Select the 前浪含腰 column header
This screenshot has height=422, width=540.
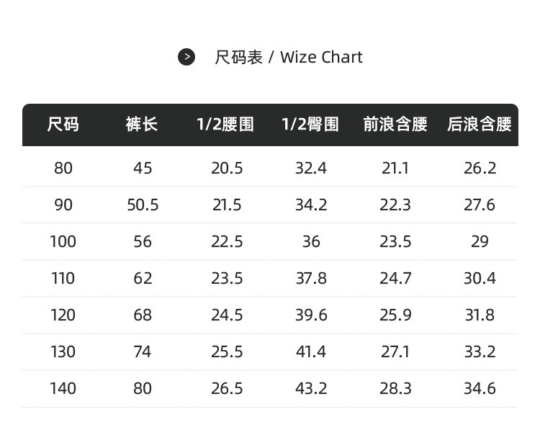(395, 125)
